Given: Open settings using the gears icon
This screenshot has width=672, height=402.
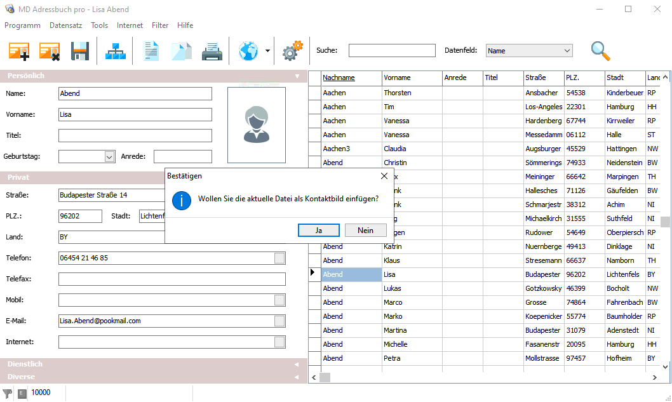Looking at the screenshot, I should pos(292,51).
